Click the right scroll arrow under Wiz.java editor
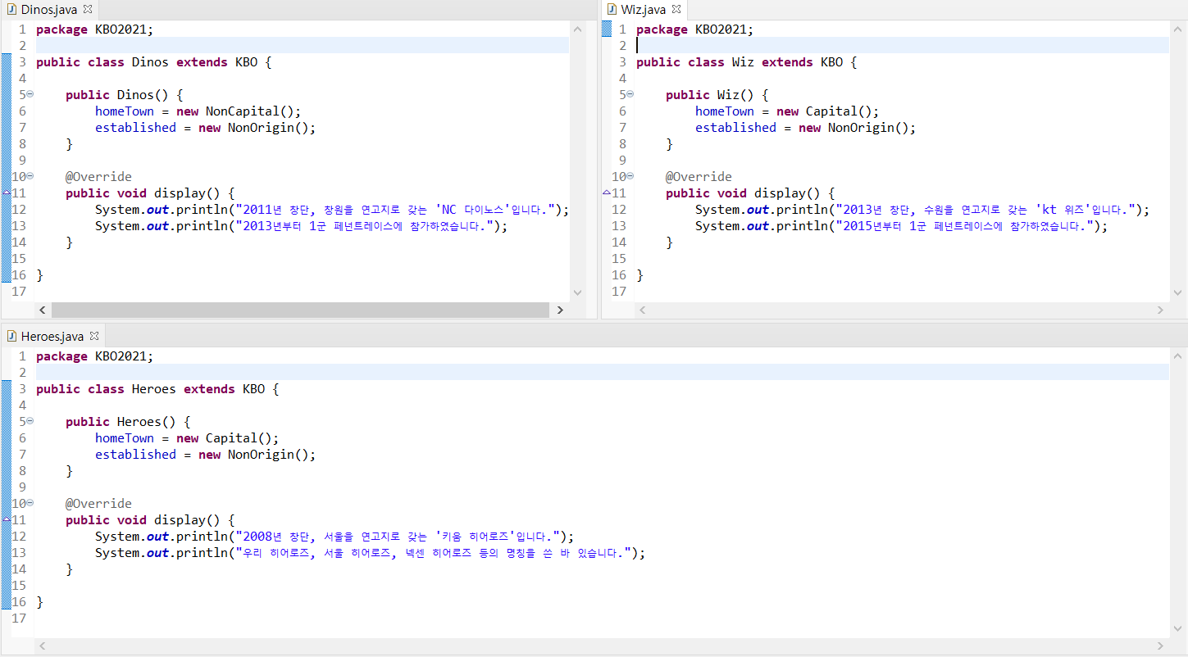Viewport: 1188px width, 657px height. [x=1160, y=310]
